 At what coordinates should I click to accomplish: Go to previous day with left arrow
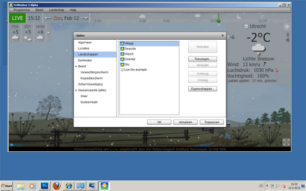(x=48, y=18)
